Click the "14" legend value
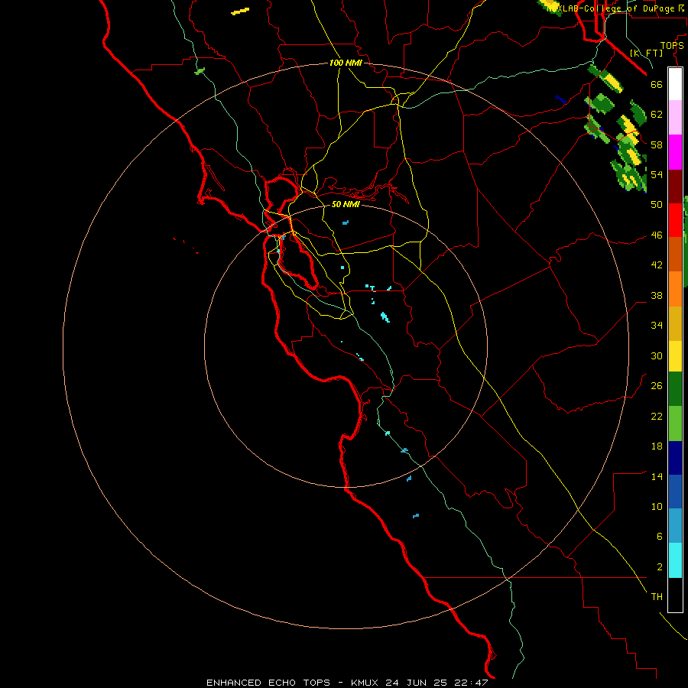 [657, 476]
